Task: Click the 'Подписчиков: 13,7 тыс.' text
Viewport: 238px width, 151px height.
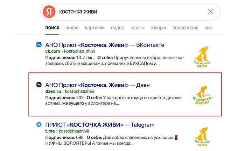Action: pos(70,58)
